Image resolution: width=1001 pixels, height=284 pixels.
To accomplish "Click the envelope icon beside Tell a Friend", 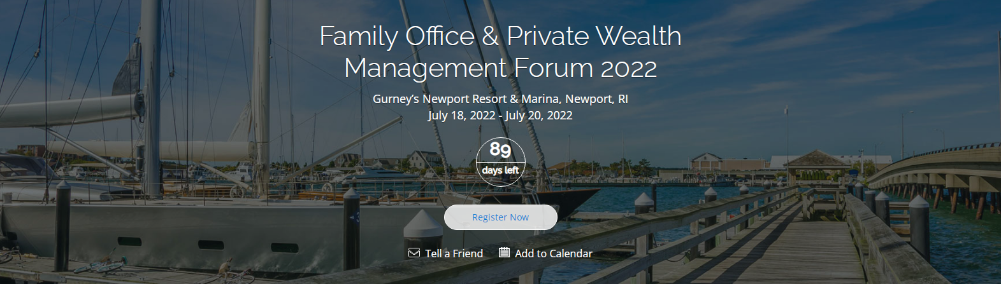I will coord(414,253).
